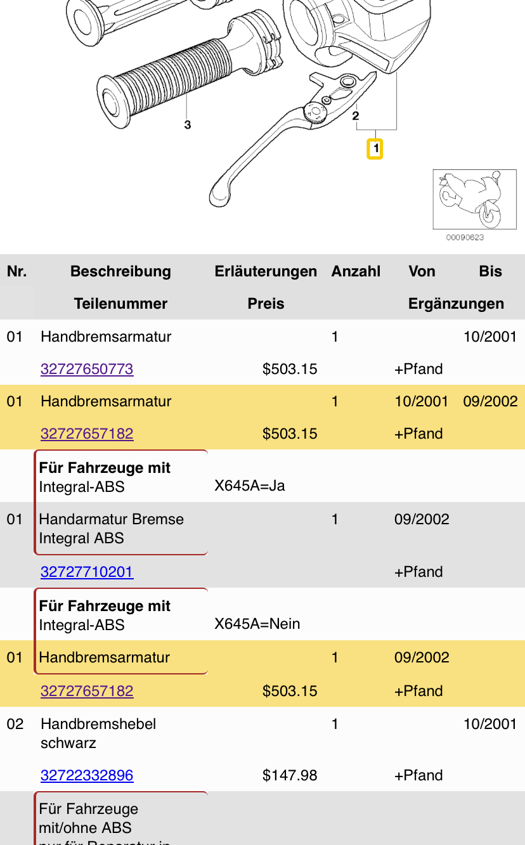The height and width of the screenshot is (845, 525).
Task: Click the highlighted callout number 1 in diagram
Action: pos(375,149)
